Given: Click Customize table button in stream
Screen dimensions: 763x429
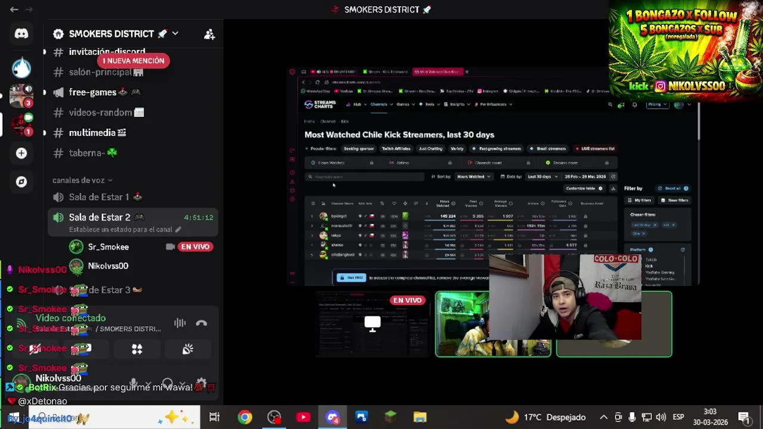Looking at the screenshot, I should tap(584, 188).
